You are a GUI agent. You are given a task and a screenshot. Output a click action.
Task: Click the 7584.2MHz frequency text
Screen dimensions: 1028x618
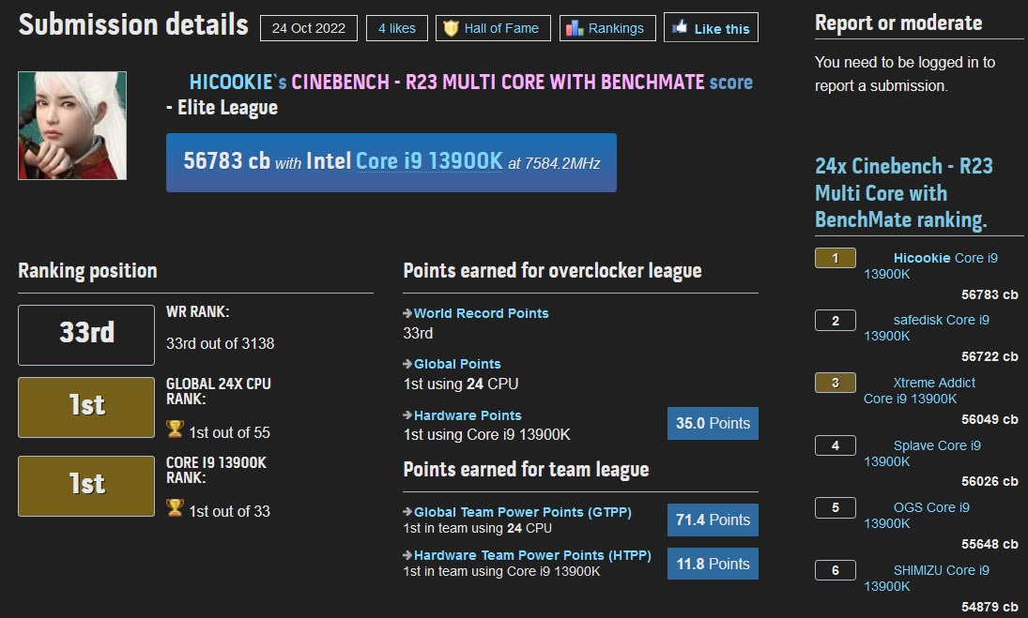[562, 164]
